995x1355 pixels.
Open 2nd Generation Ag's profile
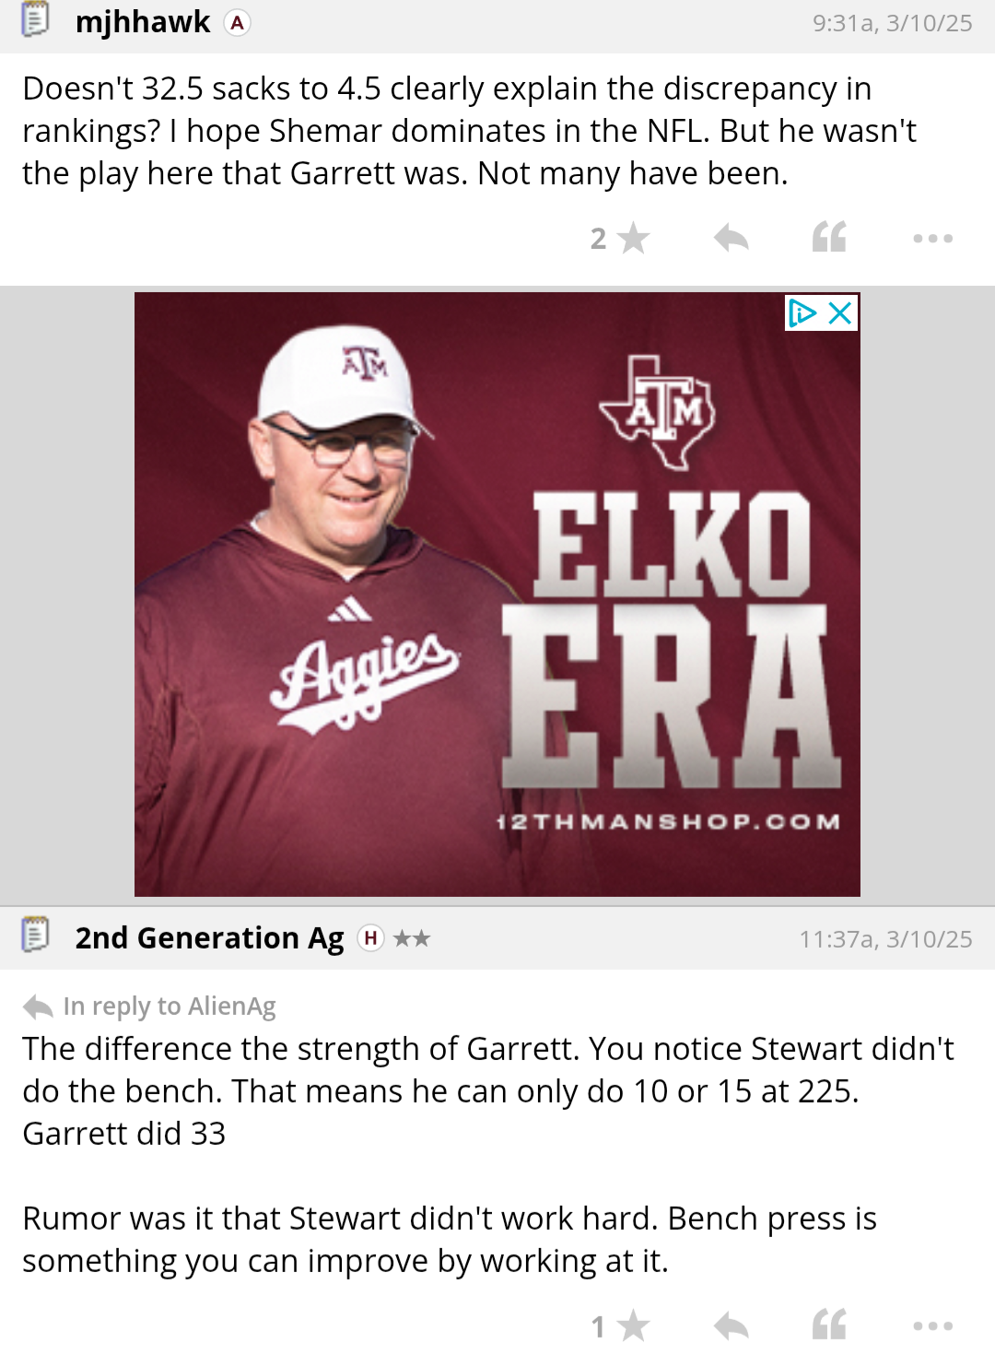tap(209, 938)
